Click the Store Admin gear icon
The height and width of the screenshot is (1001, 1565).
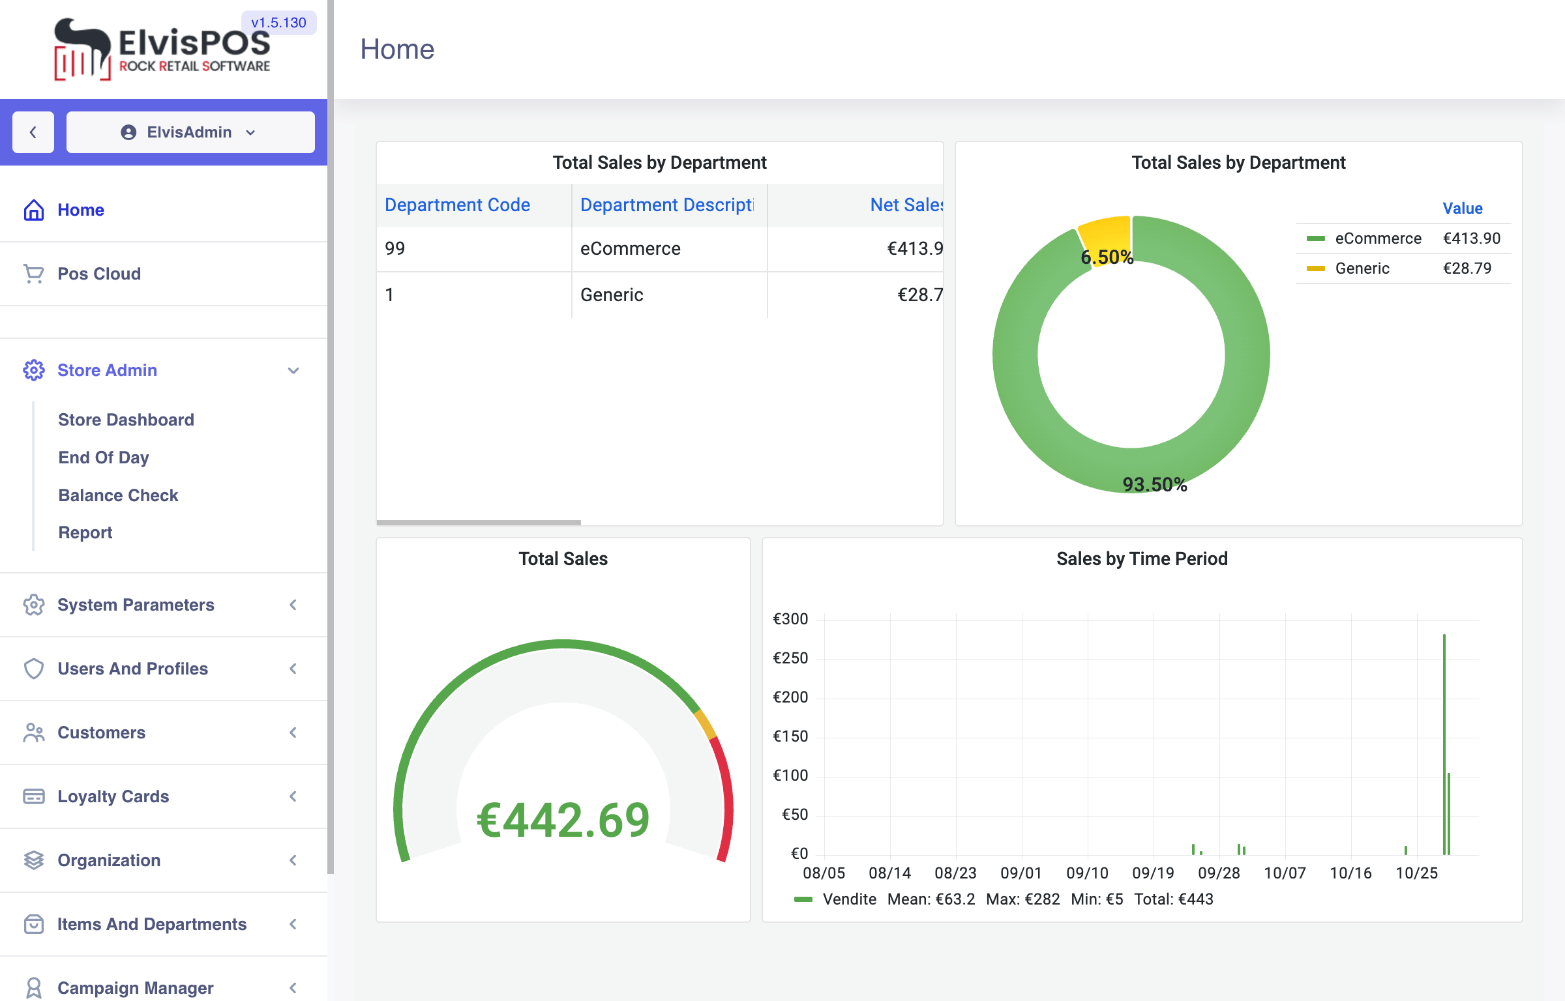click(34, 370)
